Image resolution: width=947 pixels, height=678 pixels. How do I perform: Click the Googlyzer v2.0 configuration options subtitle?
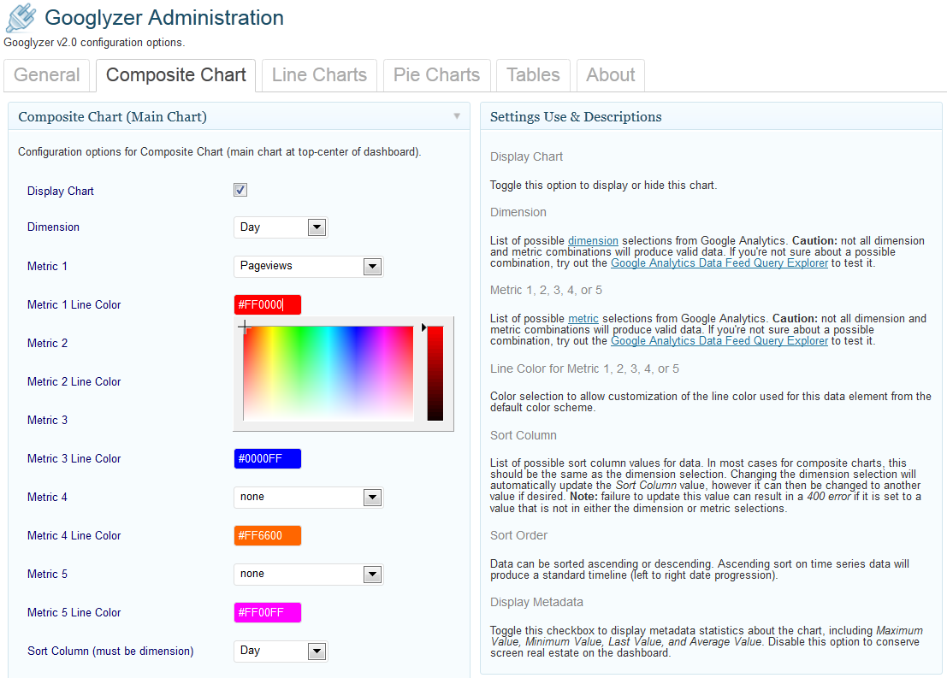pos(94,42)
